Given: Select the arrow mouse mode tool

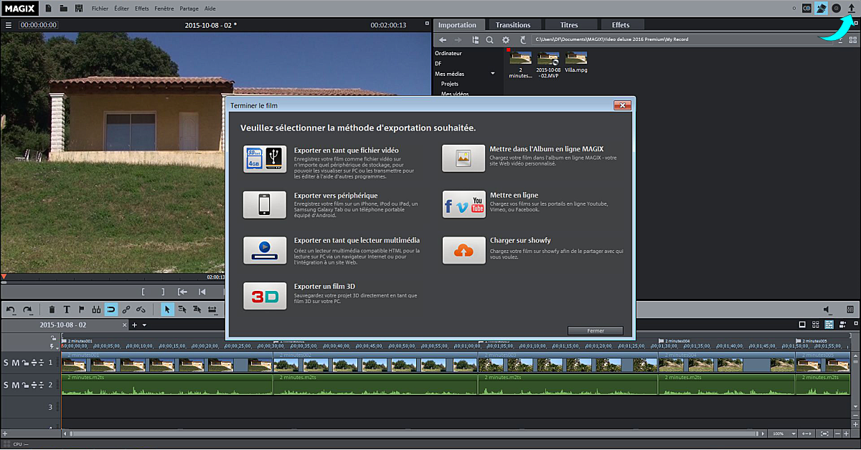Looking at the screenshot, I should pos(167,310).
